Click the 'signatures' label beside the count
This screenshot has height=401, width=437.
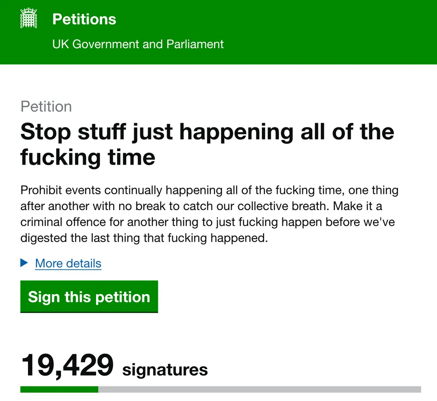point(165,370)
